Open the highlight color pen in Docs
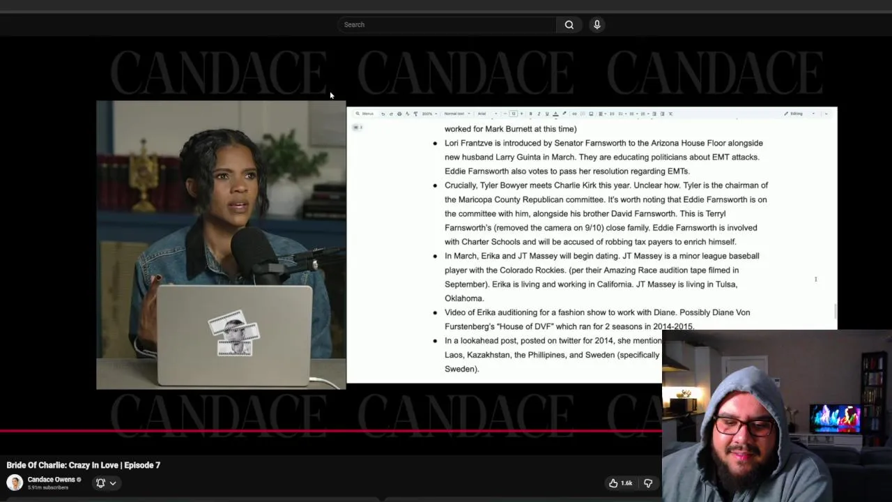 [564, 114]
